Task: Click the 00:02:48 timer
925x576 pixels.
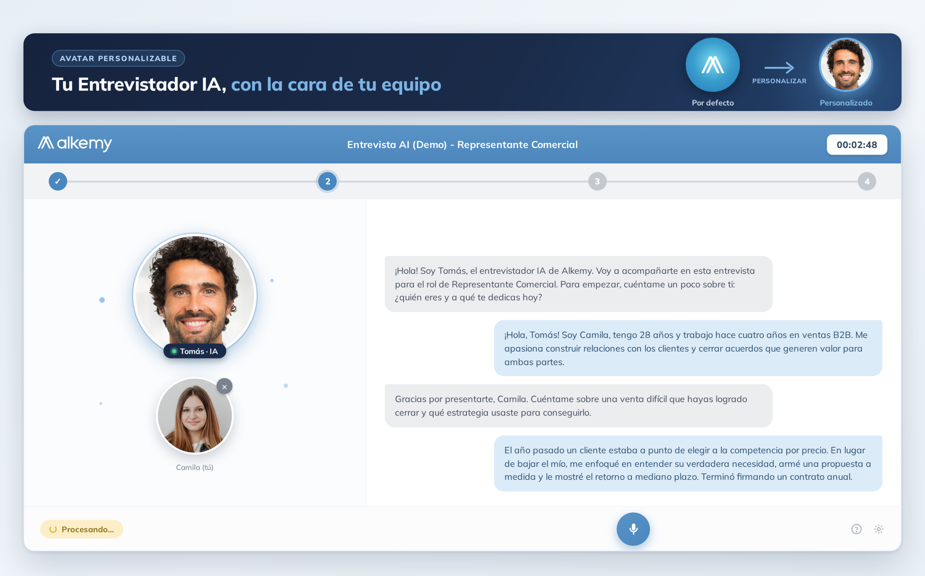Action: pyautogui.click(x=857, y=145)
